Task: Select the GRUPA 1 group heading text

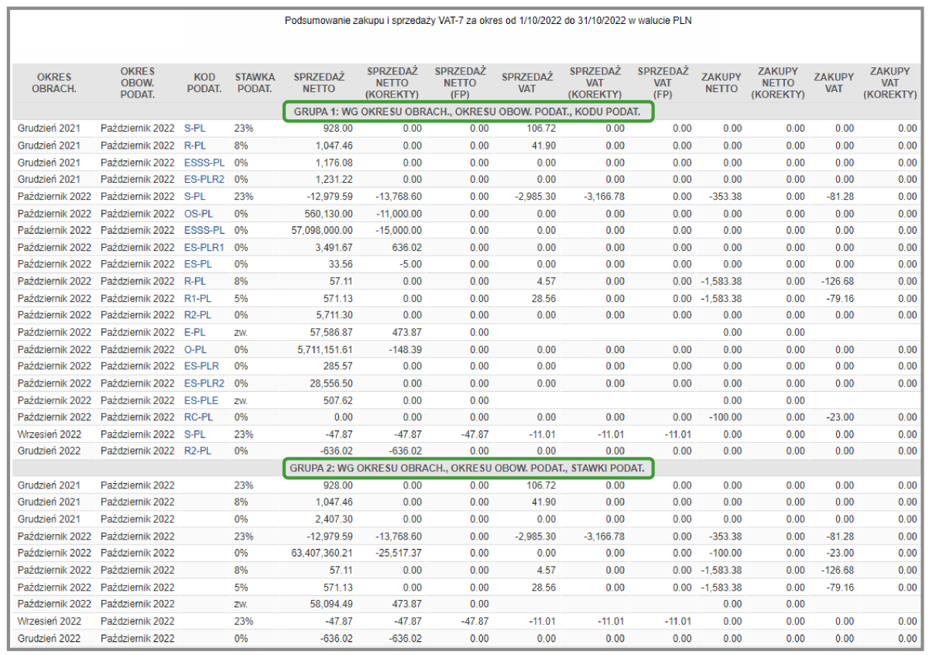Action: pyautogui.click(x=467, y=112)
